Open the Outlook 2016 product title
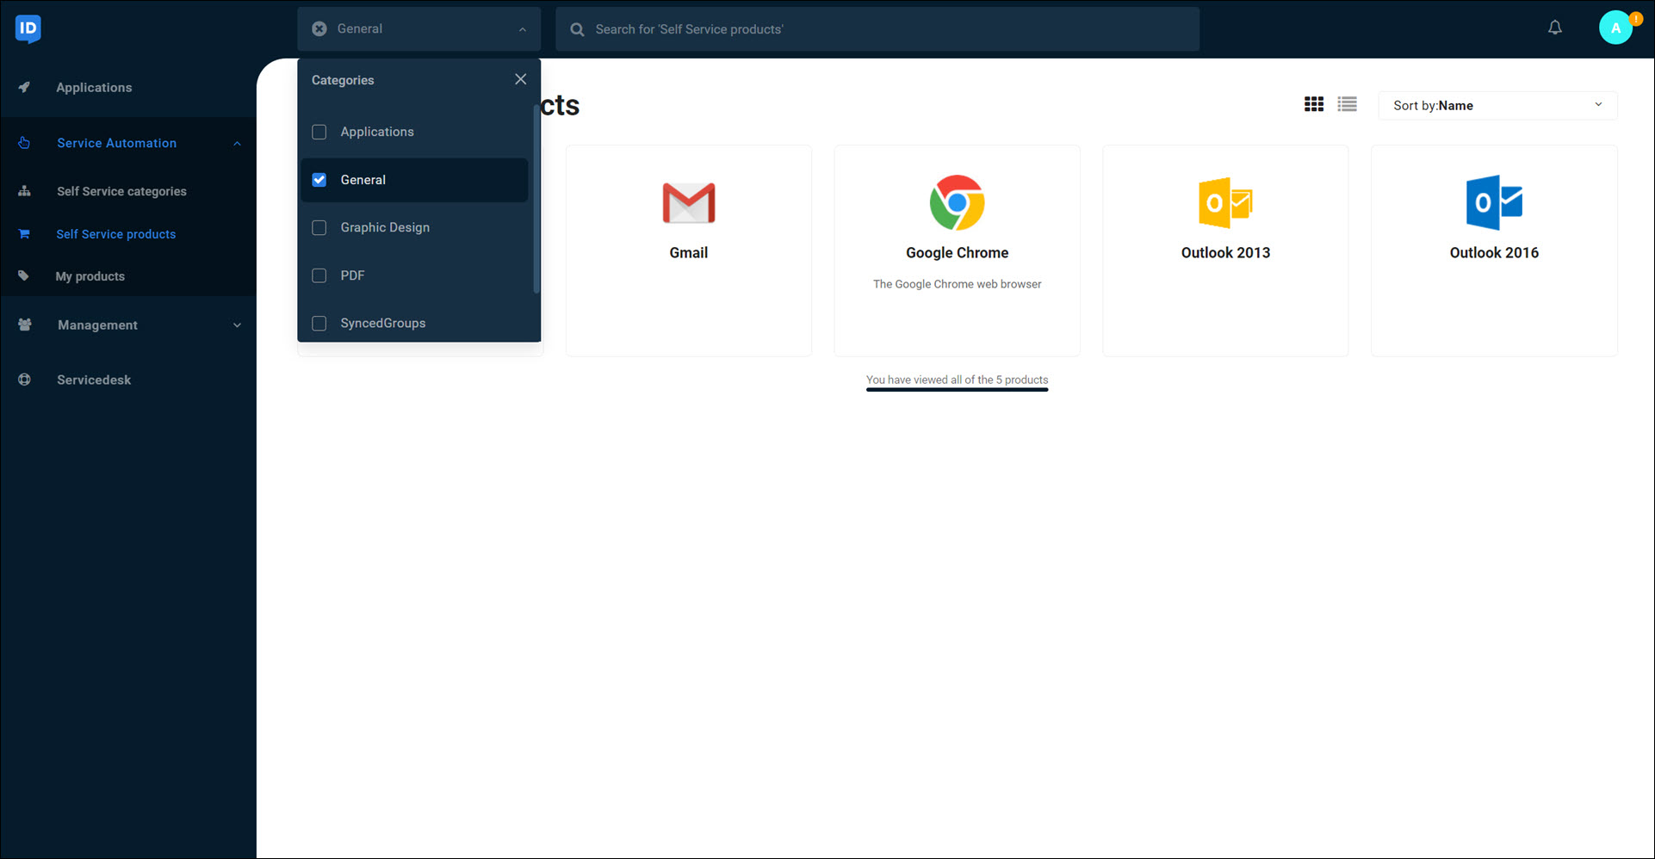 tap(1494, 252)
